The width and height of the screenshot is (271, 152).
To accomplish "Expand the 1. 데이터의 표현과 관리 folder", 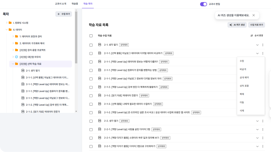I will (x=13, y=36).
